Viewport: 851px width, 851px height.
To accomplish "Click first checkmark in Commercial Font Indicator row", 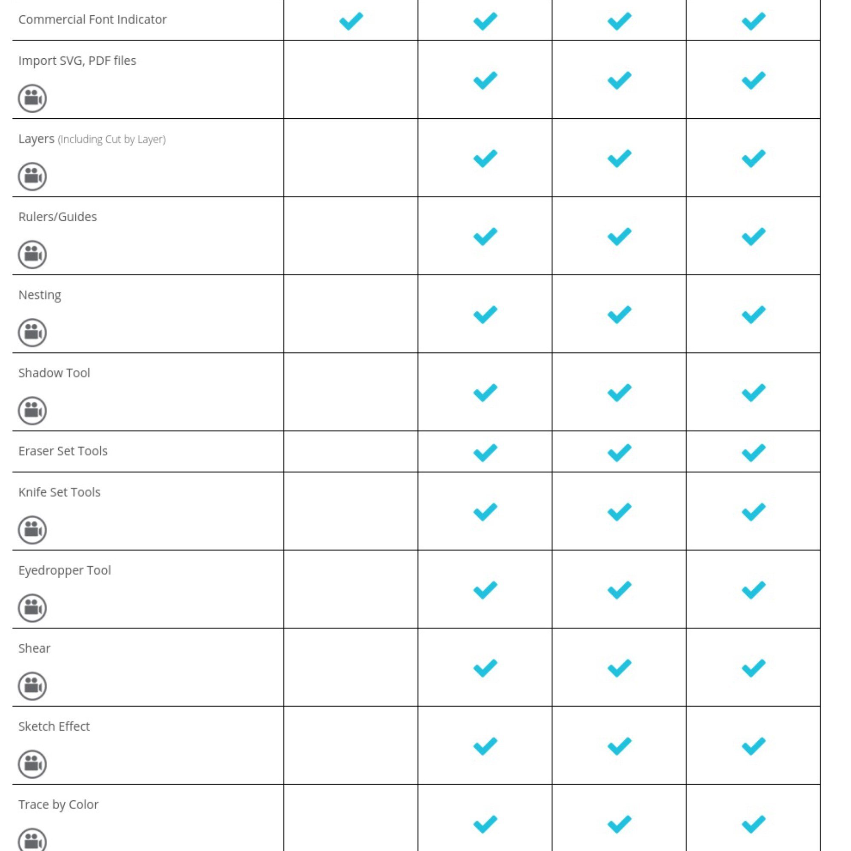I will coord(351,21).
